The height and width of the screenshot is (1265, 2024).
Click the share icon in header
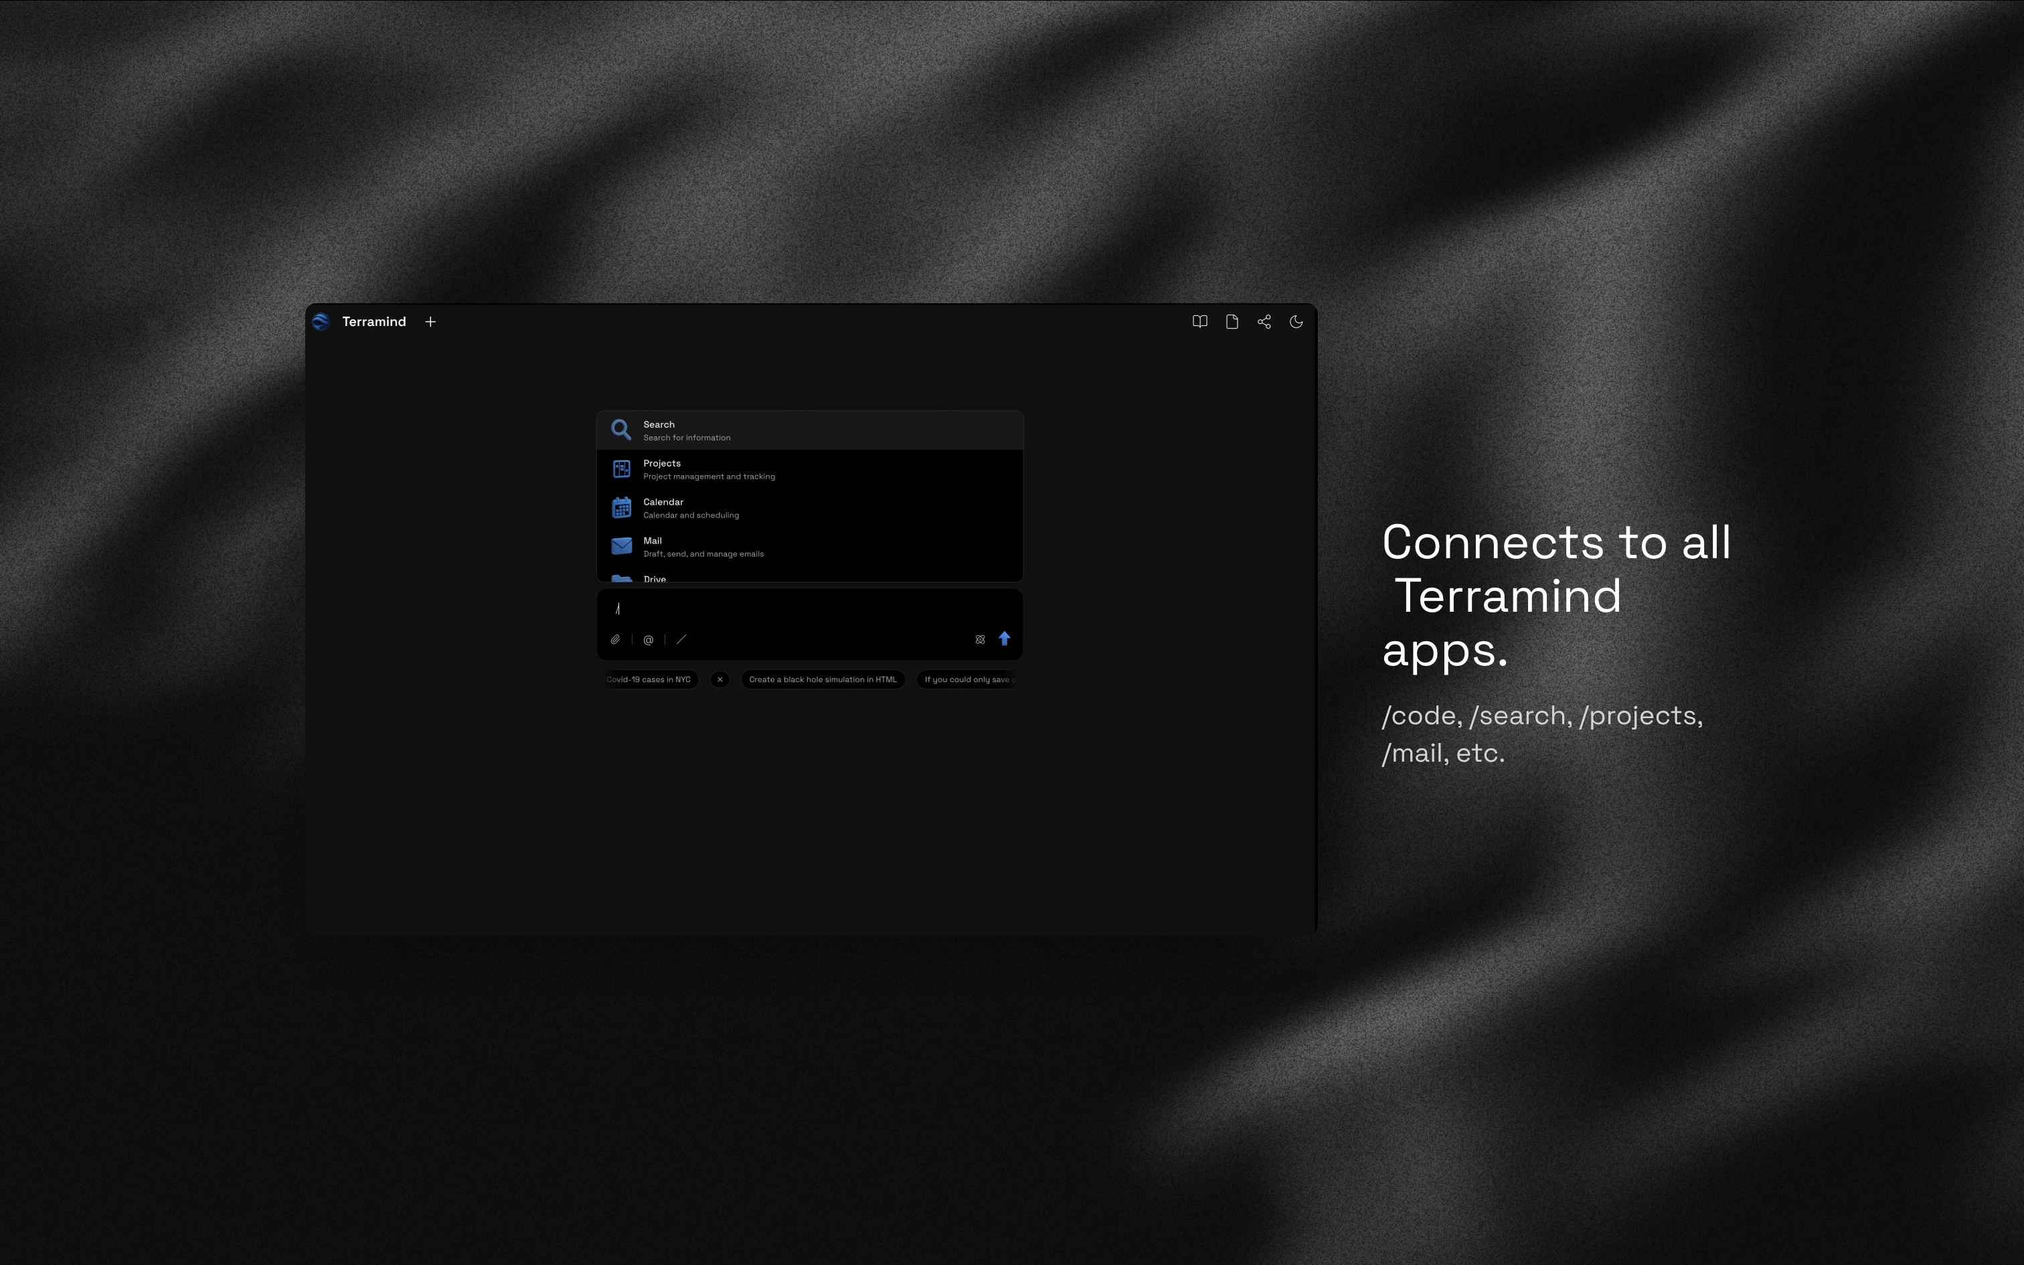point(1264,322)
